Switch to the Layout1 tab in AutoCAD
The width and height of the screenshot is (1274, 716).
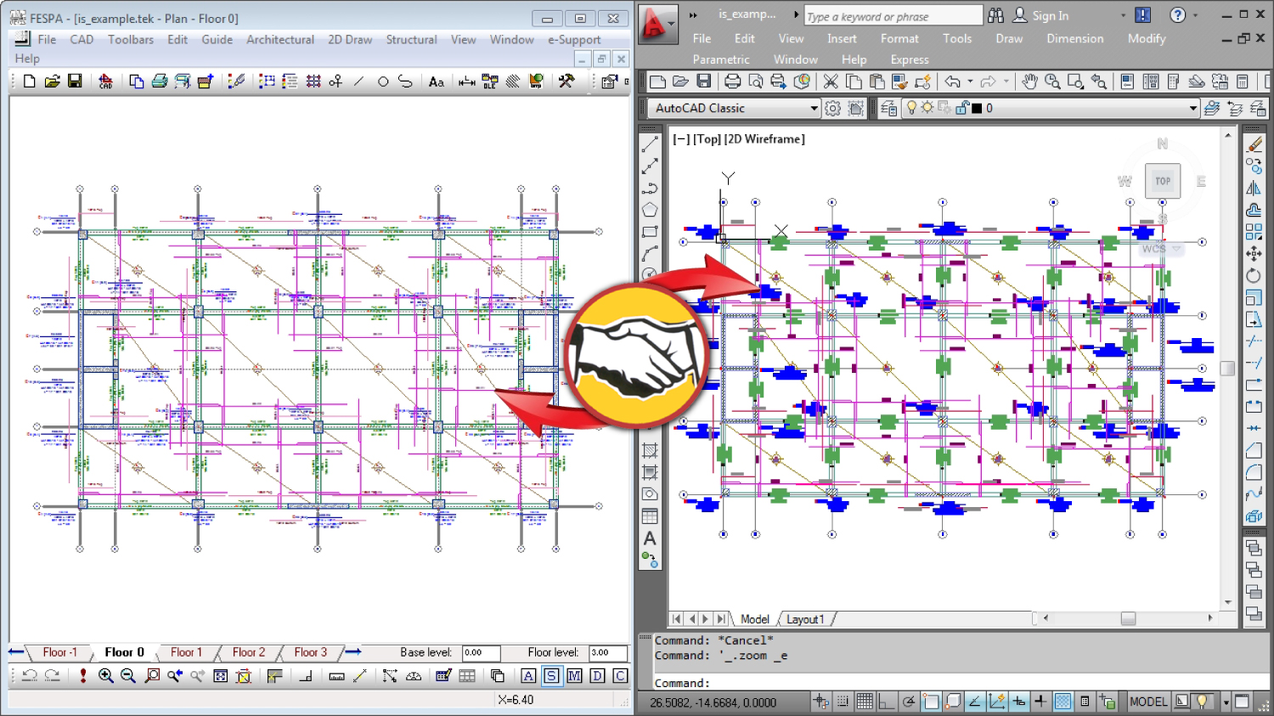coord(805,619)
